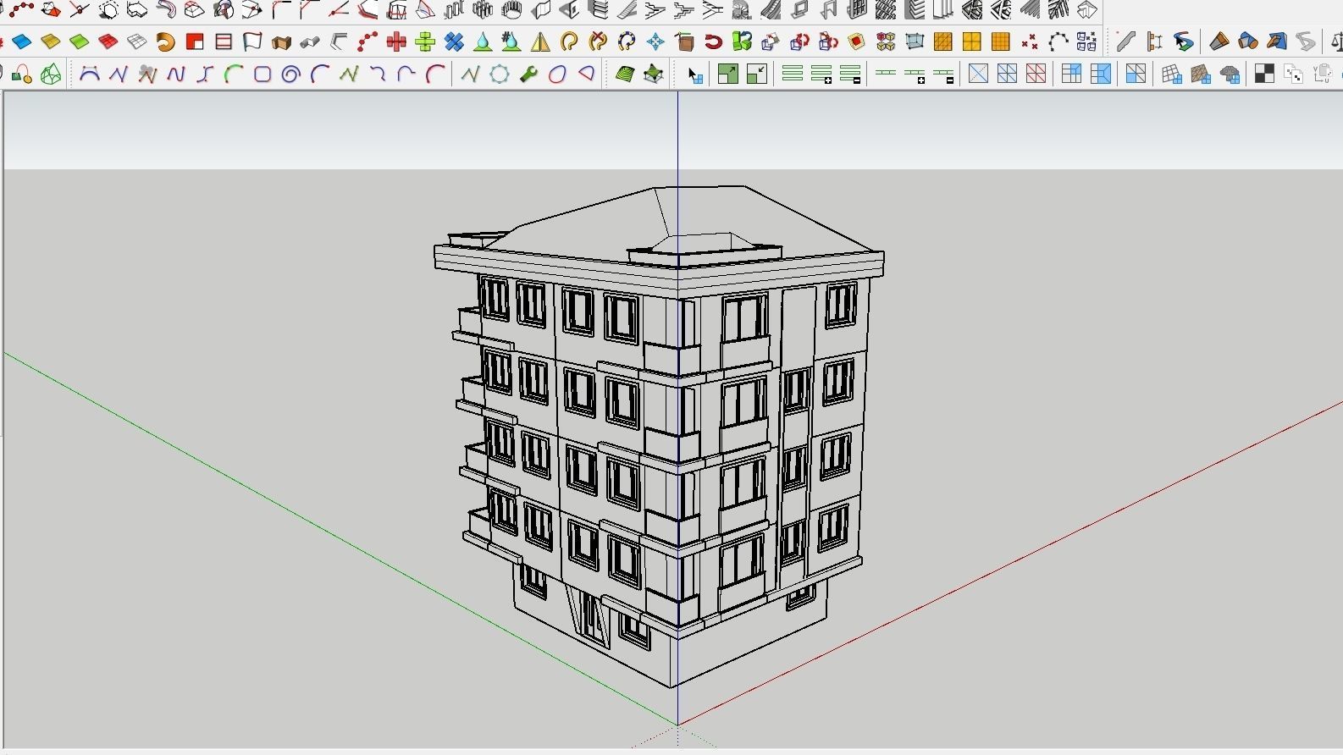The image size is (1343, 755).
Task: Click the yellow triangle mirror icon
Action: pos(540,41)
